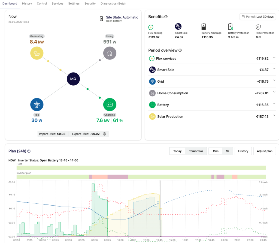The width and height of the screenshot is (279, 243).
Task: Click the grid pylon Idle icon
Action: click(37, 104)
